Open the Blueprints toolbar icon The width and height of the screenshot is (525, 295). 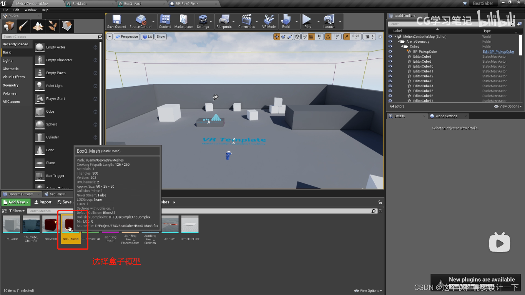click(x=224, y=21)
